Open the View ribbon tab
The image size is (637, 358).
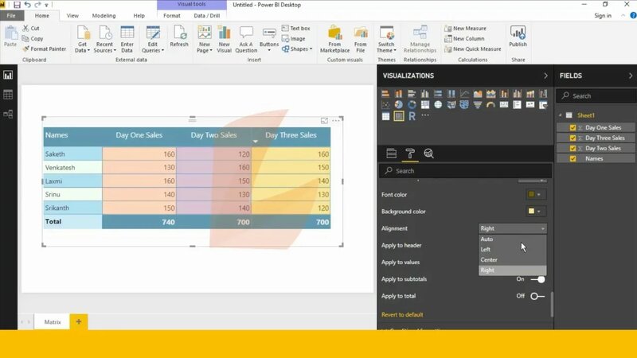click(x=72, y=15)
